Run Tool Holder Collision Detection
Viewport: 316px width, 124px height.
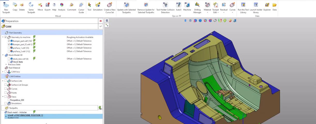pyautogui.click(x=165, y=7)
